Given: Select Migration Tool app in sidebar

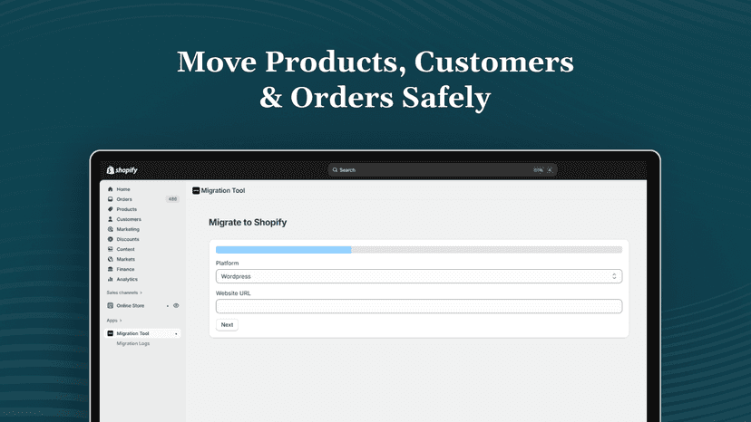Looking at the screenshot, I should pyautogui.click(x=142, y=333).
